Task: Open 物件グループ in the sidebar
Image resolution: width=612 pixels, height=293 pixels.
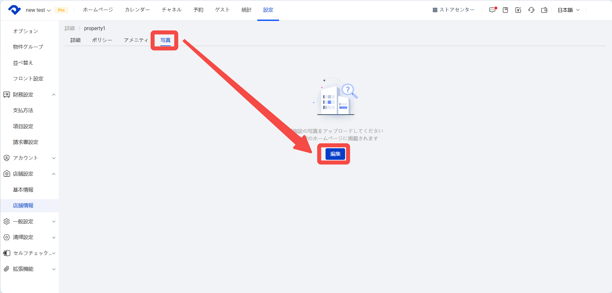Action: 28,47
